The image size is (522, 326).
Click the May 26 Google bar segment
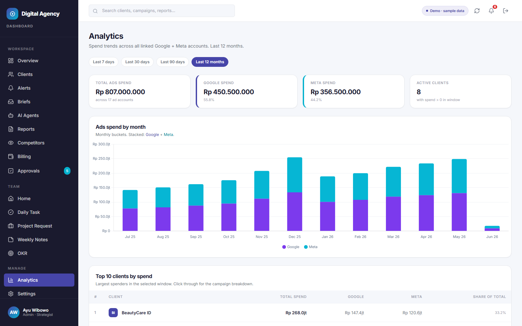click(459, 212)
